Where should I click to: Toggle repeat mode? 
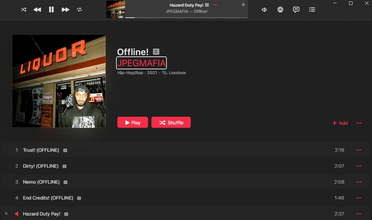click(x=80, y=9)
